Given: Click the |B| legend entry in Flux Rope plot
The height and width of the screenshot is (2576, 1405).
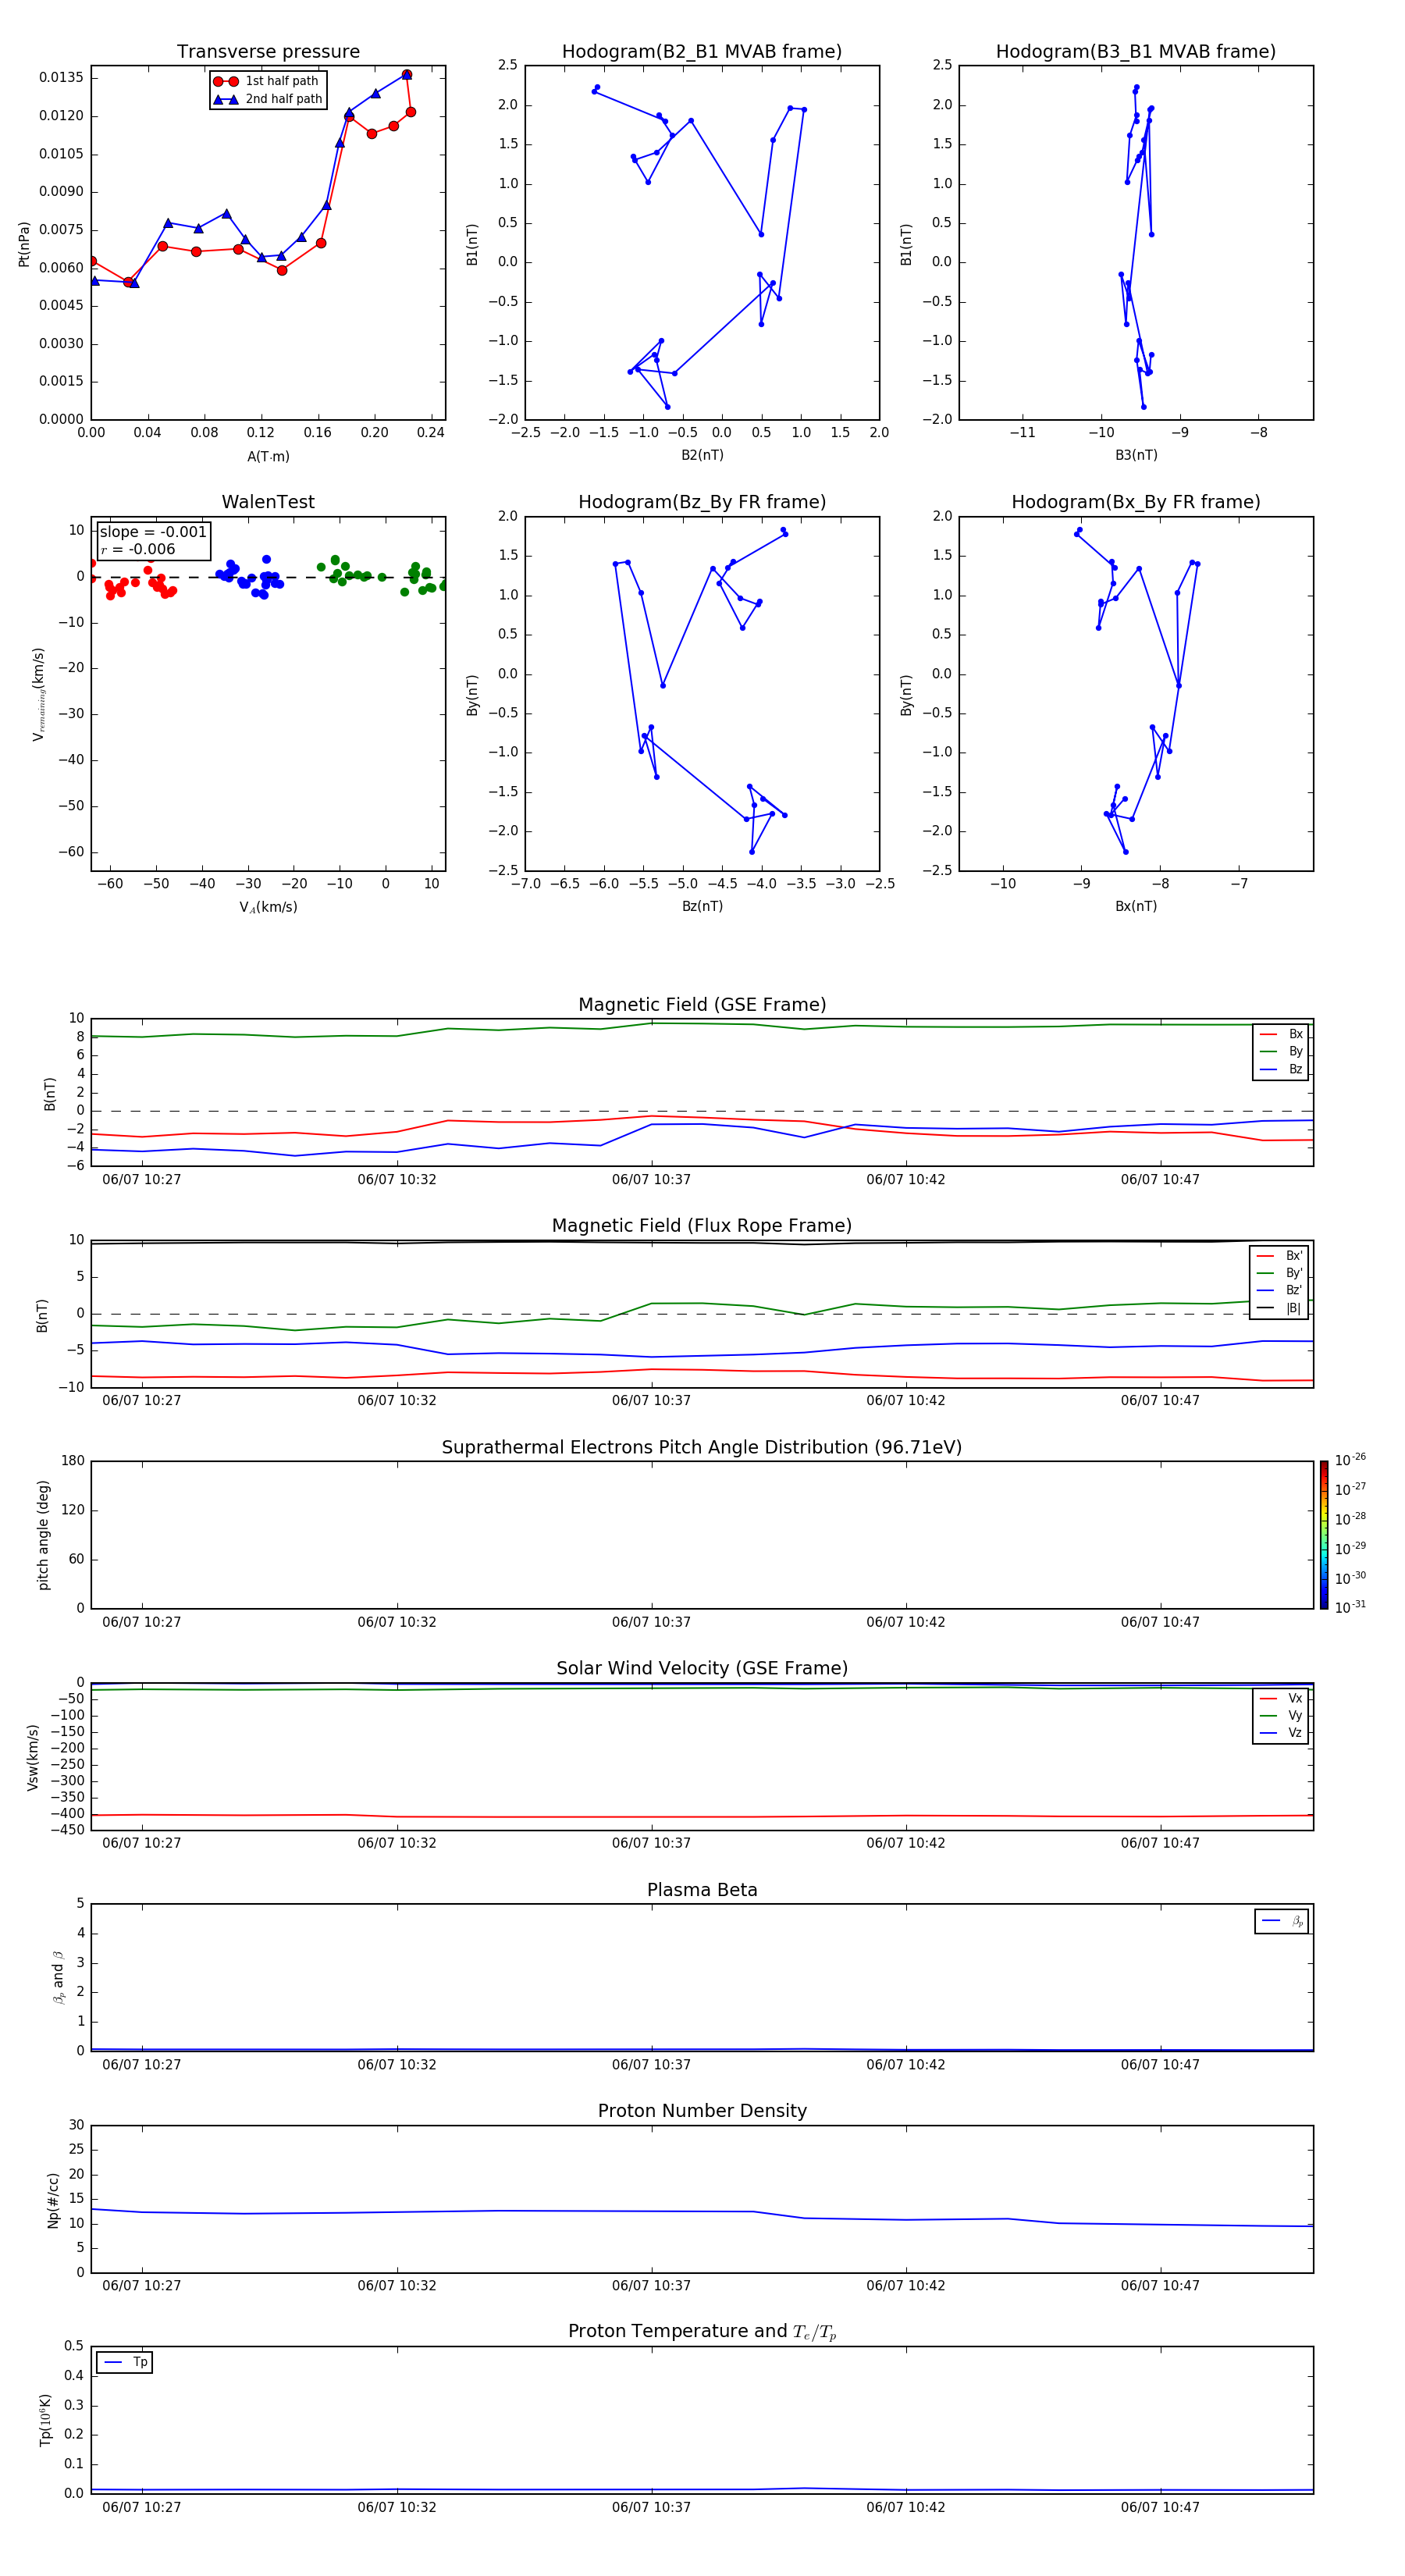Looking at the screenshot, I should [1279, 1308].
